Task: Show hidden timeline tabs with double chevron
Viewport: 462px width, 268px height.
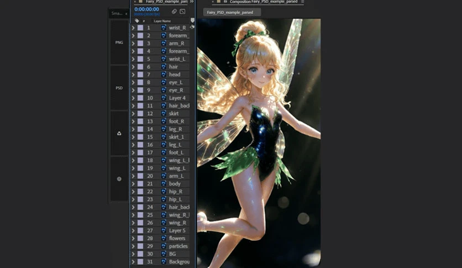Action: (192, 2)
